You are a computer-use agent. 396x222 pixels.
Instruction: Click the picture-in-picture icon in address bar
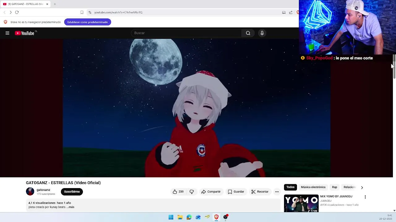(284, 12)
